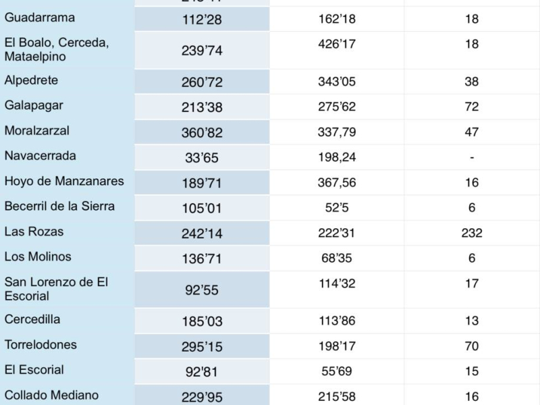Click the Guadarrama 162'18 value
The width and height of the screenshot is (540, 405).
[x=336, y=19]
